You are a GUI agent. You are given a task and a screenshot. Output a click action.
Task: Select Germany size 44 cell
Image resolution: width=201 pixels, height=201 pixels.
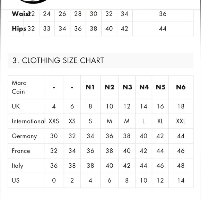tap(181, 136)
